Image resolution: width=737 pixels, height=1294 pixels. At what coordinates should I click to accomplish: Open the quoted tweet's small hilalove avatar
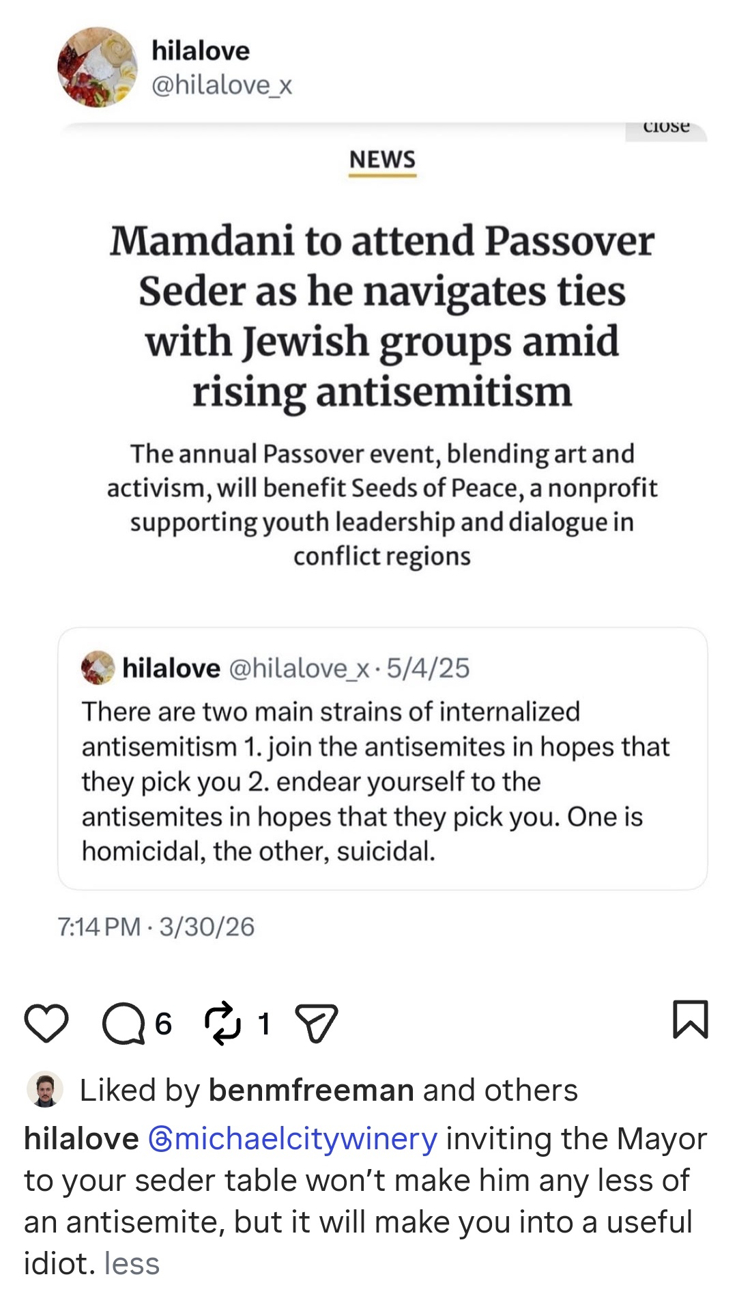[x=98, y=667]
